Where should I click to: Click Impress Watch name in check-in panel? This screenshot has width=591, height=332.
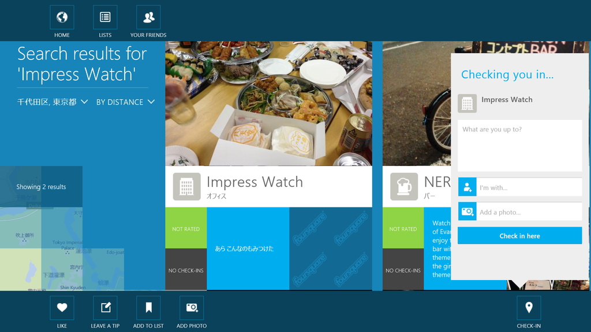507,99
